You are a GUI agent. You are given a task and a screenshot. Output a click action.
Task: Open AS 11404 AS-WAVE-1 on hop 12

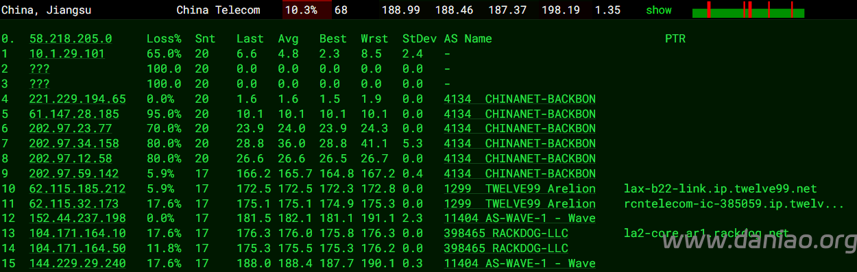point(520,219)
